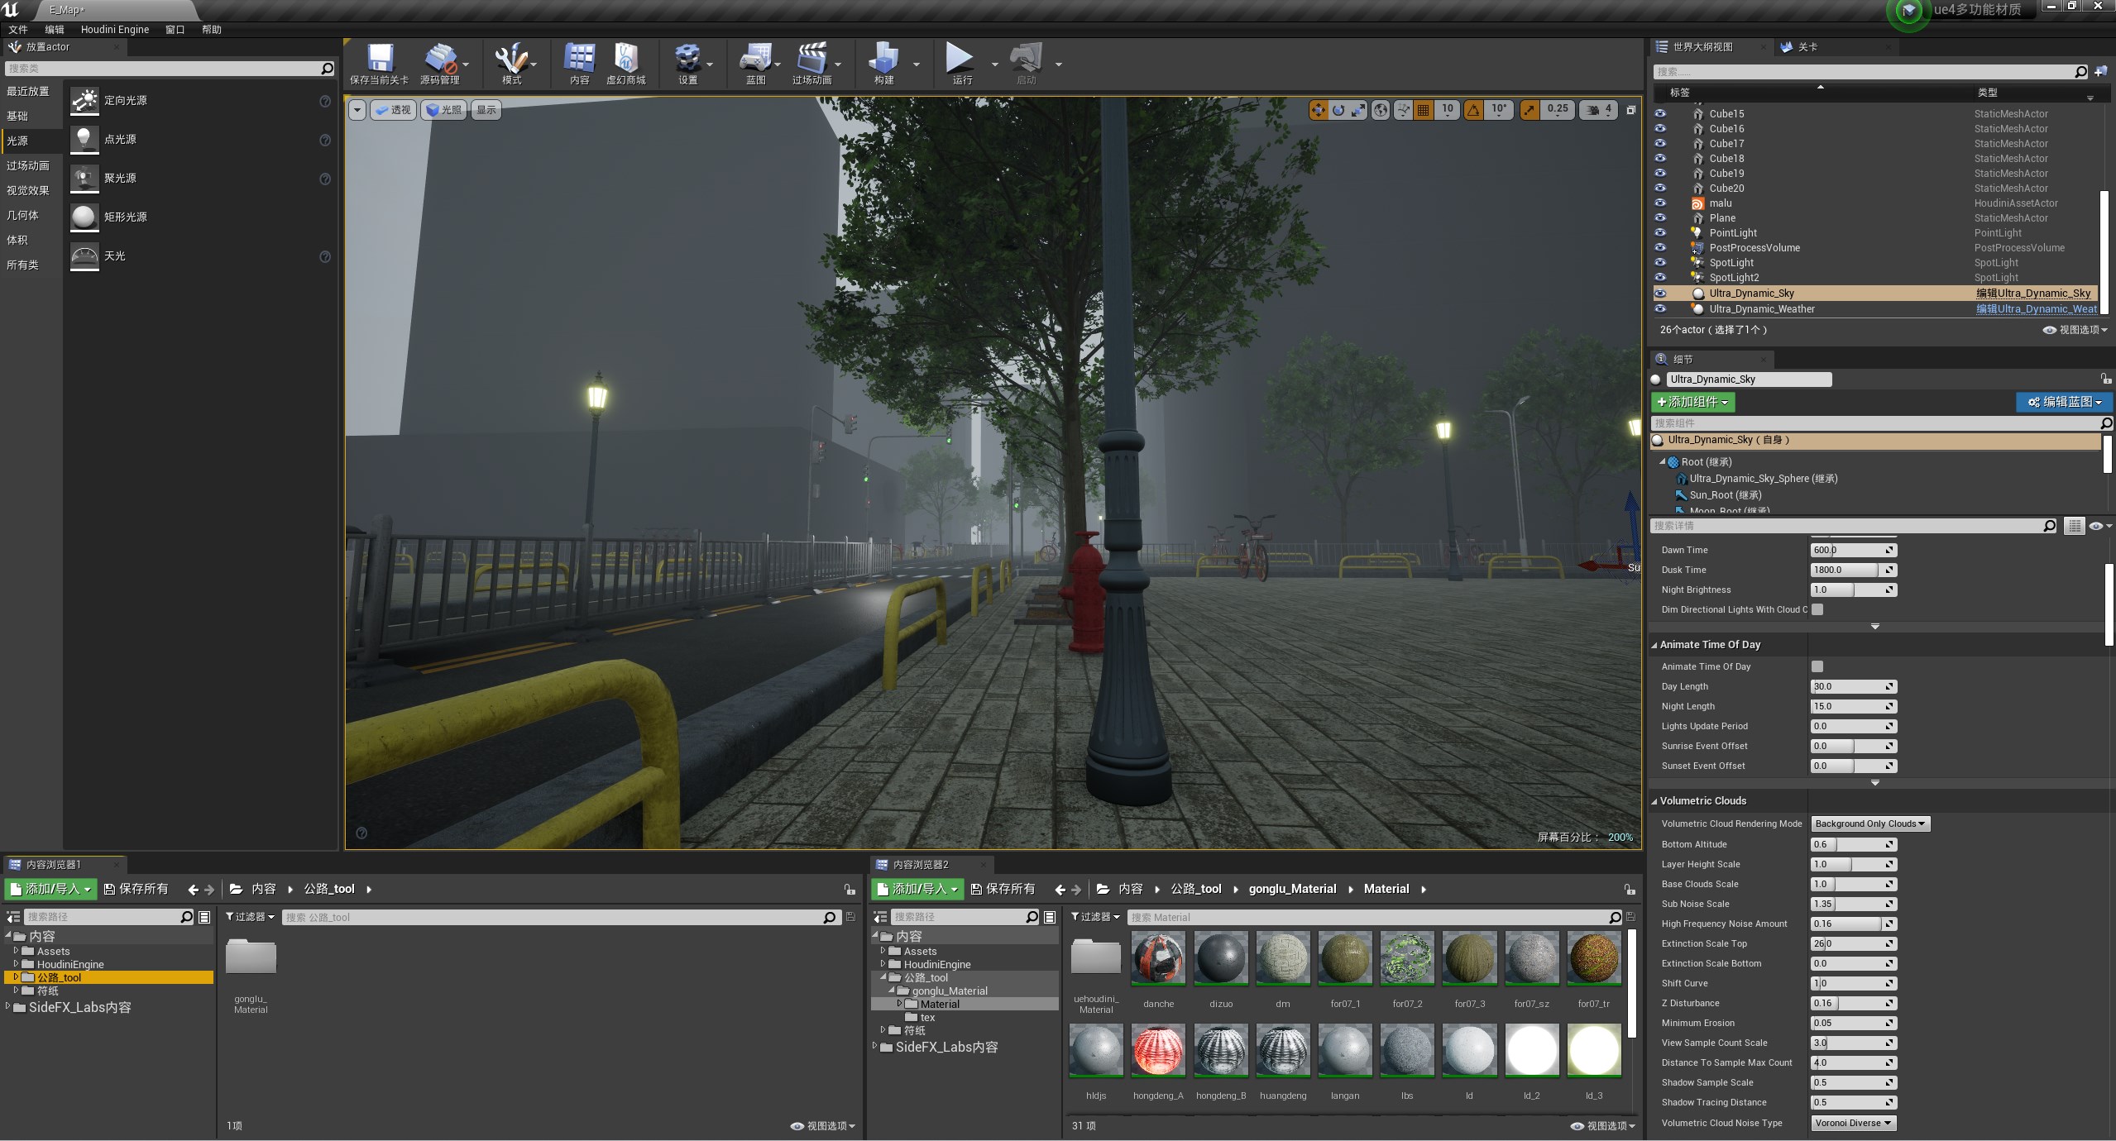2116x1141 pixels.
Task: Toggle rotation snapping angle icon
Action: tap(1473, 110)
